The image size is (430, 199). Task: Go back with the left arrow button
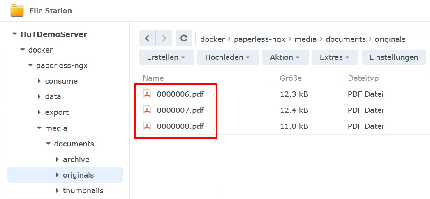point(147,38)
